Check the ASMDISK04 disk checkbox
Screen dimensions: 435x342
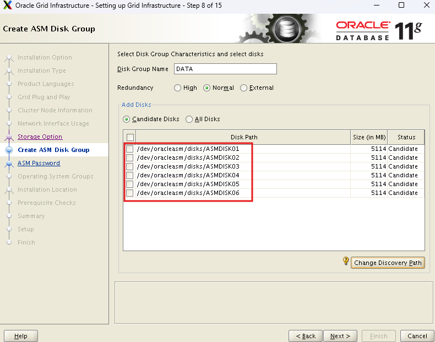coord(129,175)
